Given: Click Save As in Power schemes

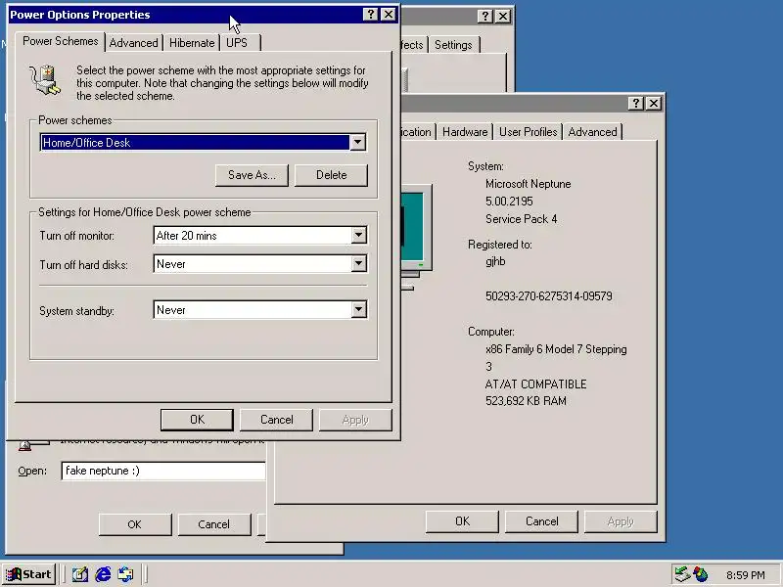Looking at the screenshot, I should click(x=252, y=175).
